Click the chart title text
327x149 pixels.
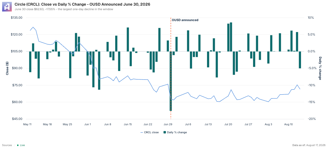(x=82, y=5)
